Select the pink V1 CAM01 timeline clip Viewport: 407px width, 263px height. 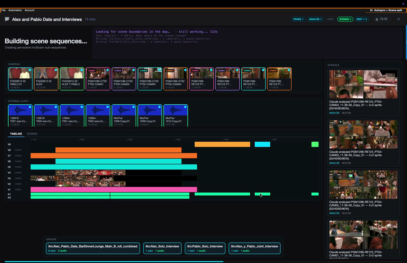click(x=114, y=189)
